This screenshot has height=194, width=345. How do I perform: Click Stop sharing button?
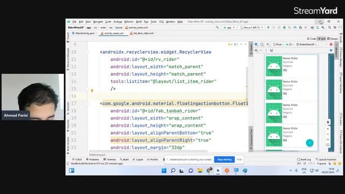tap(224, 160)
